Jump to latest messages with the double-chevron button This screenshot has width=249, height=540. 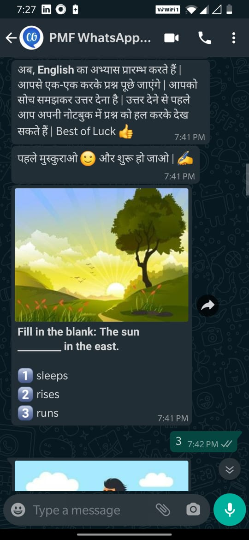click(230, 469)
